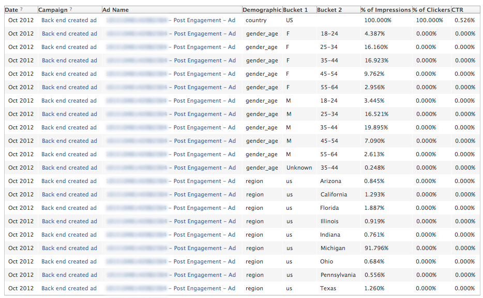Open Back end created ad in California row
Image resolution: width=483 pixels, height=298 pixels.
point(69,194)
